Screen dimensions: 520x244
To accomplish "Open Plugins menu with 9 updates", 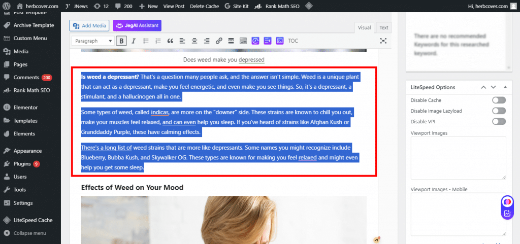I will [x=30, y=164].
